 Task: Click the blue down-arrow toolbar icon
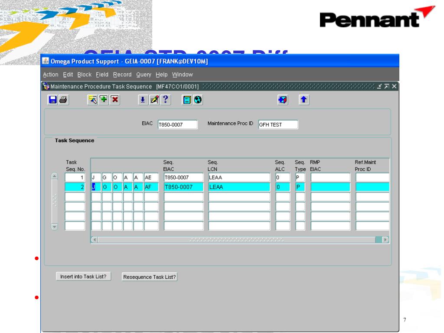coord(143,100)
